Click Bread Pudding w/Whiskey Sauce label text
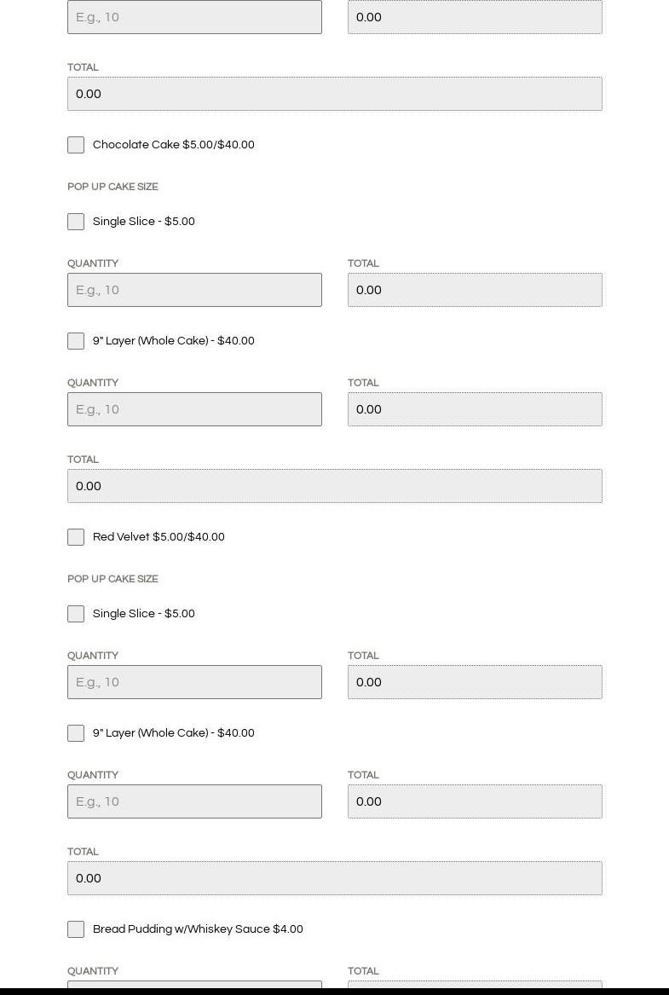 pos(198,929)
